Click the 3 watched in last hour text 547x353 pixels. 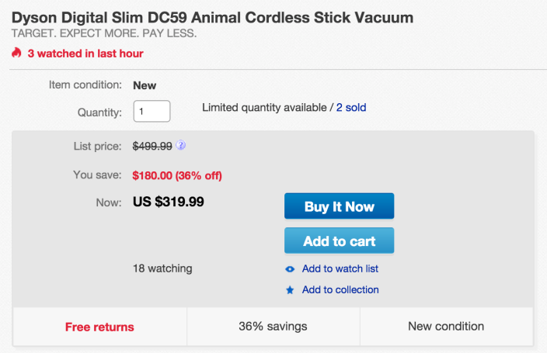(x=85, y=54)
